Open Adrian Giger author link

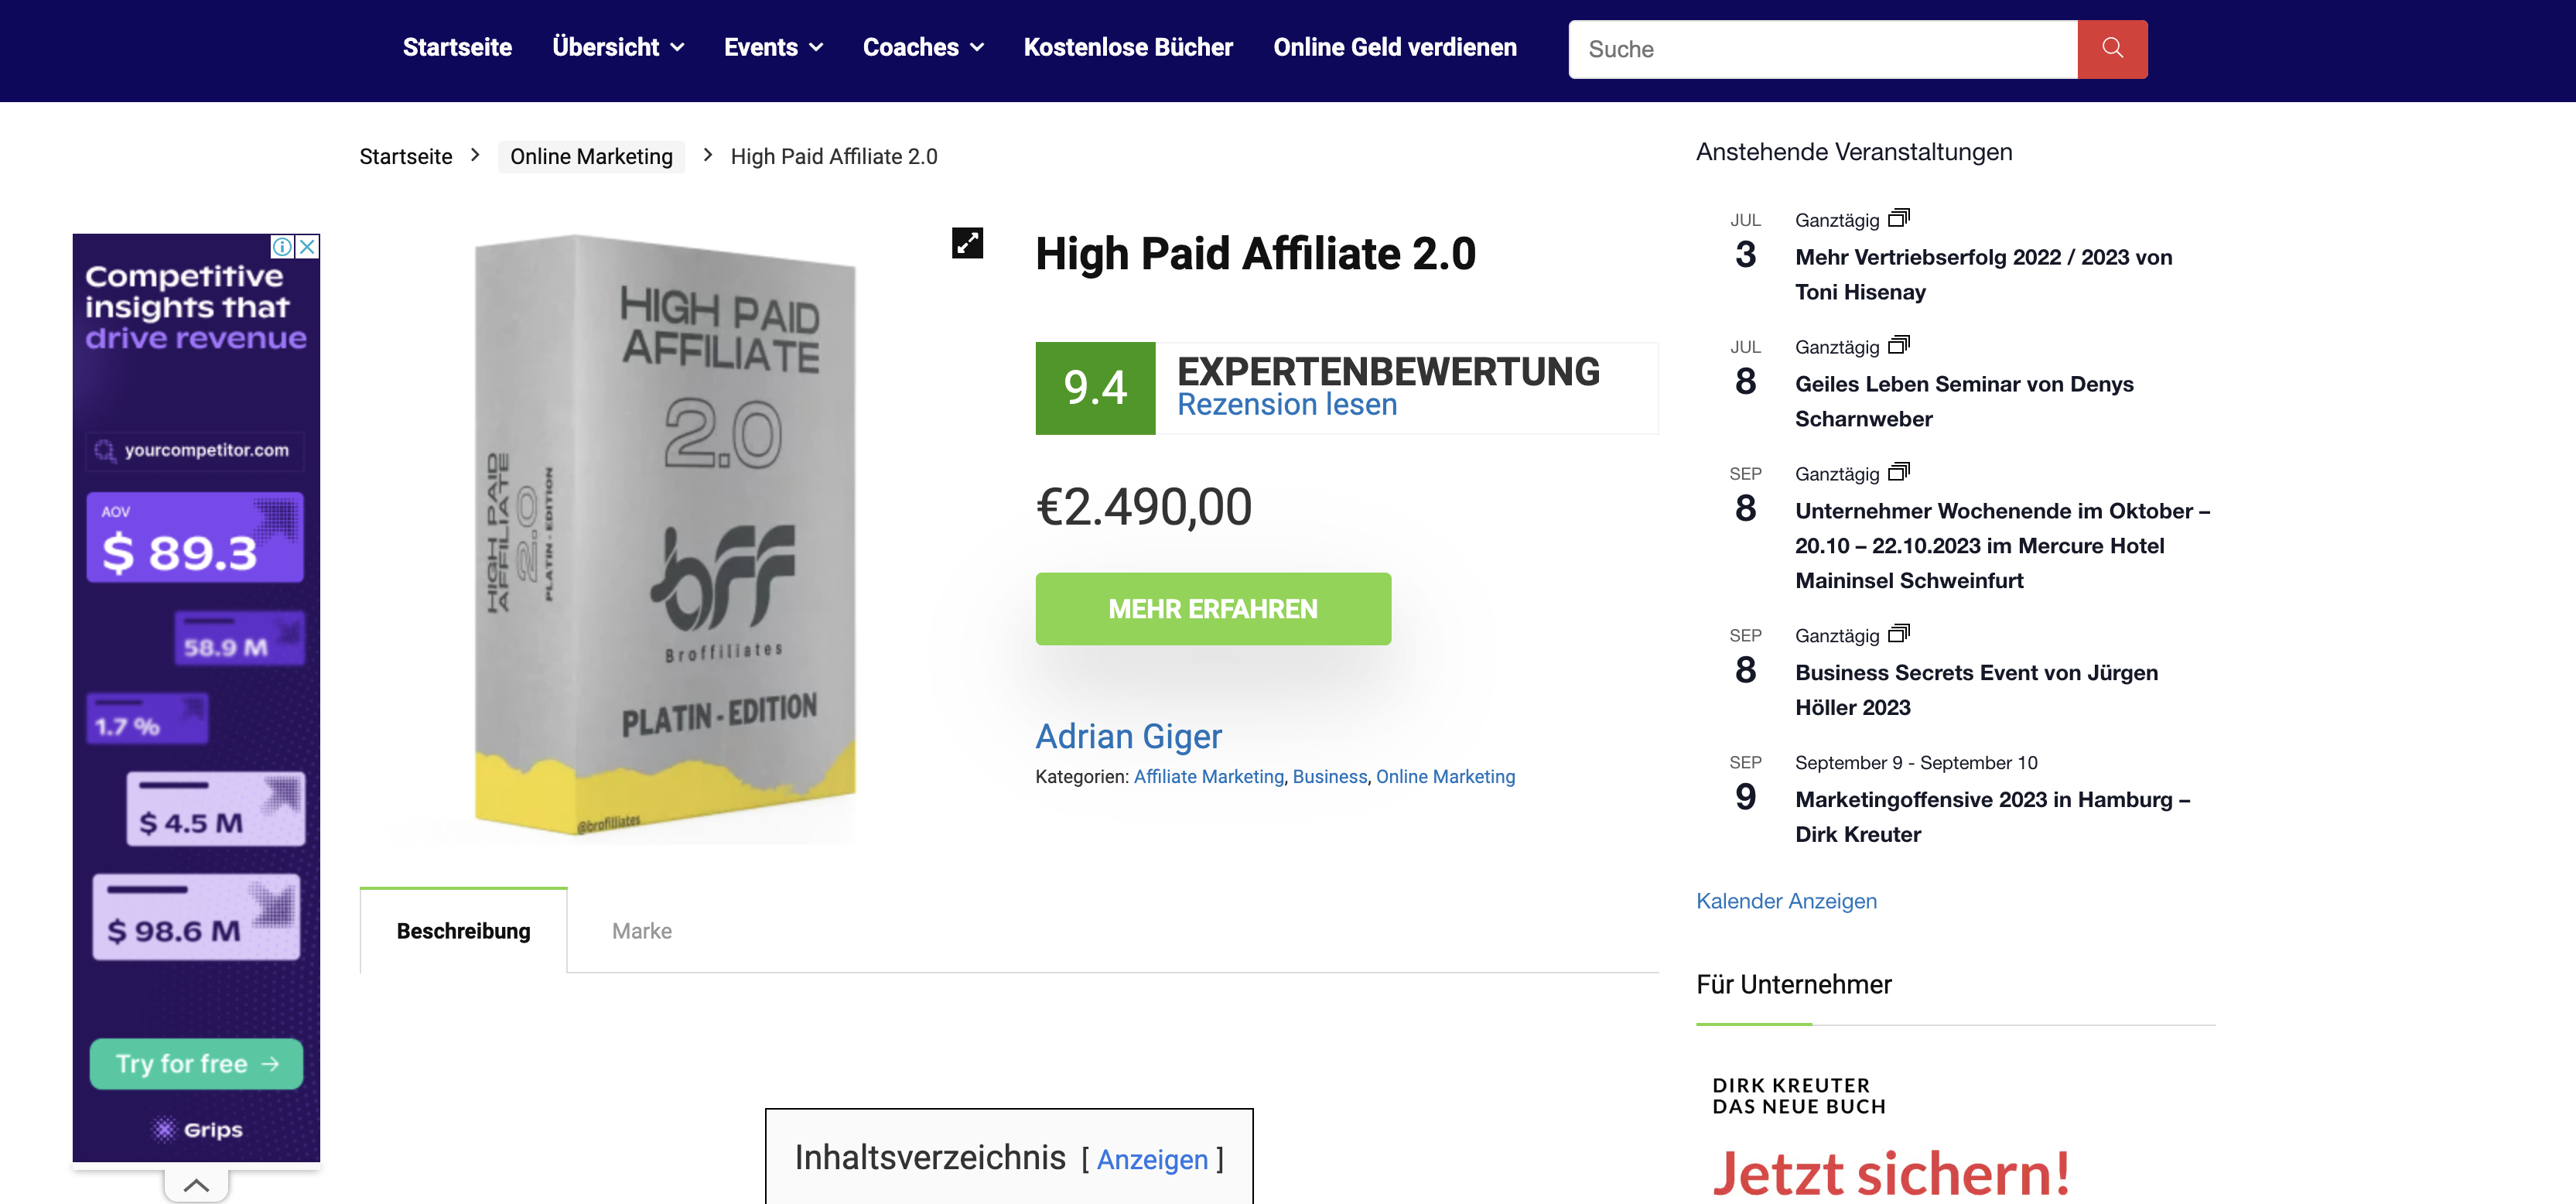click(1128, 736)
